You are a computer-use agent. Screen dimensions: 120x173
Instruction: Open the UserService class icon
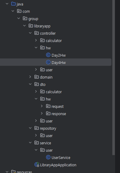48,157
